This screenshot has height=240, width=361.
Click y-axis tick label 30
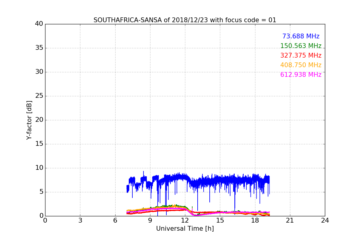pos(39,72)
